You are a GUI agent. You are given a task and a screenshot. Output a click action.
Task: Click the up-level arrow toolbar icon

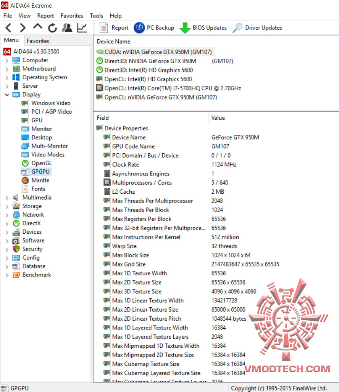[37, 27]
